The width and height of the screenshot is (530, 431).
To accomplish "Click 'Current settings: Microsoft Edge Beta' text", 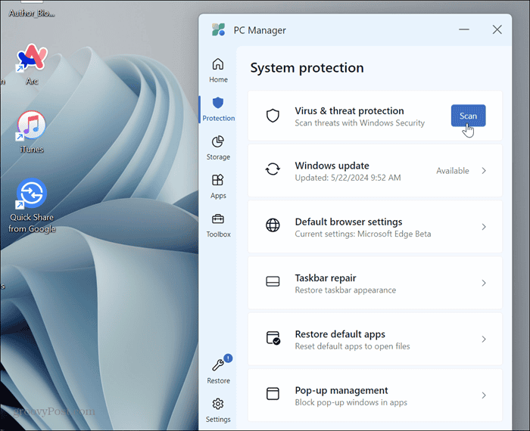I will 363,234.
